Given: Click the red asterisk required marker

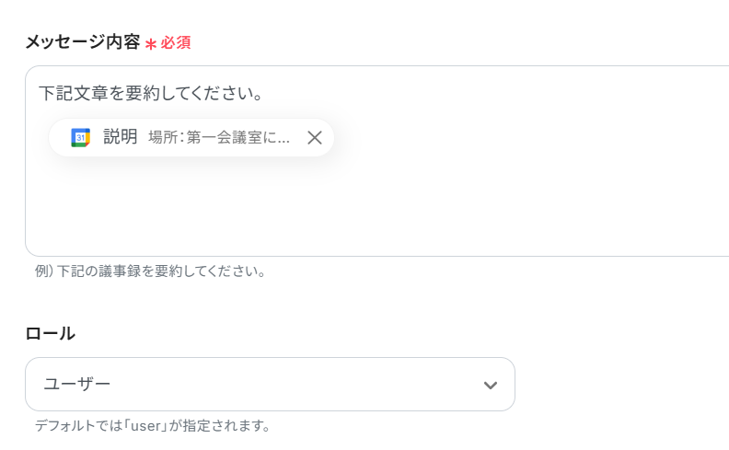Looking at the screenshot, I should tap(151, 43).
